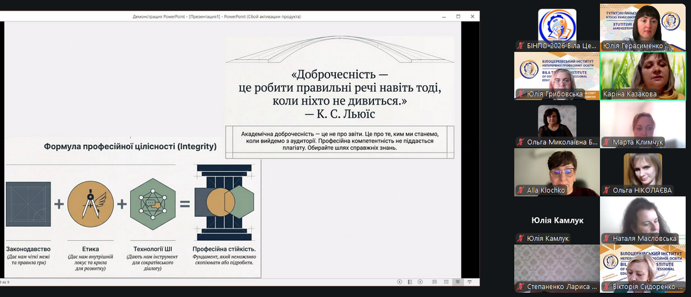This screenshot has width=691, height=297.
Task: Click the C. S. Lewis quote text
Action: tap(340, 94)
